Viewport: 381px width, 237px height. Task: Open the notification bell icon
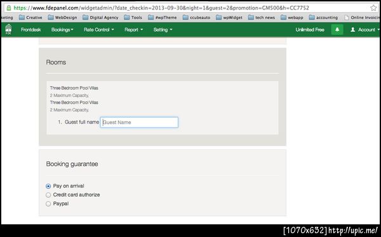click(337, 30)
